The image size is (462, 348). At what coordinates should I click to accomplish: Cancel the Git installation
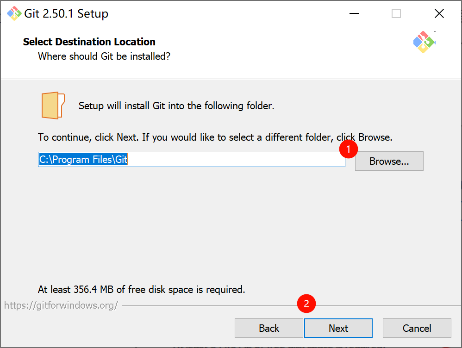(417, 328)
